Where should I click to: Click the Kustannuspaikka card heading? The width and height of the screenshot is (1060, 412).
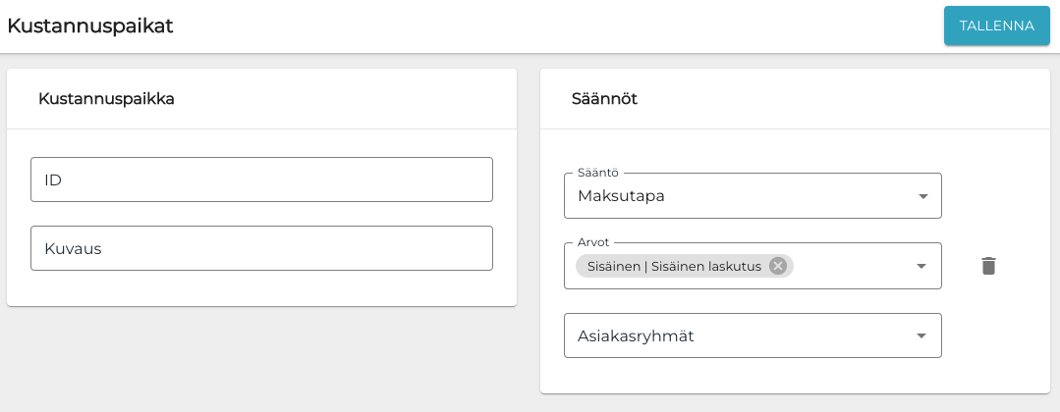[106, 98]
